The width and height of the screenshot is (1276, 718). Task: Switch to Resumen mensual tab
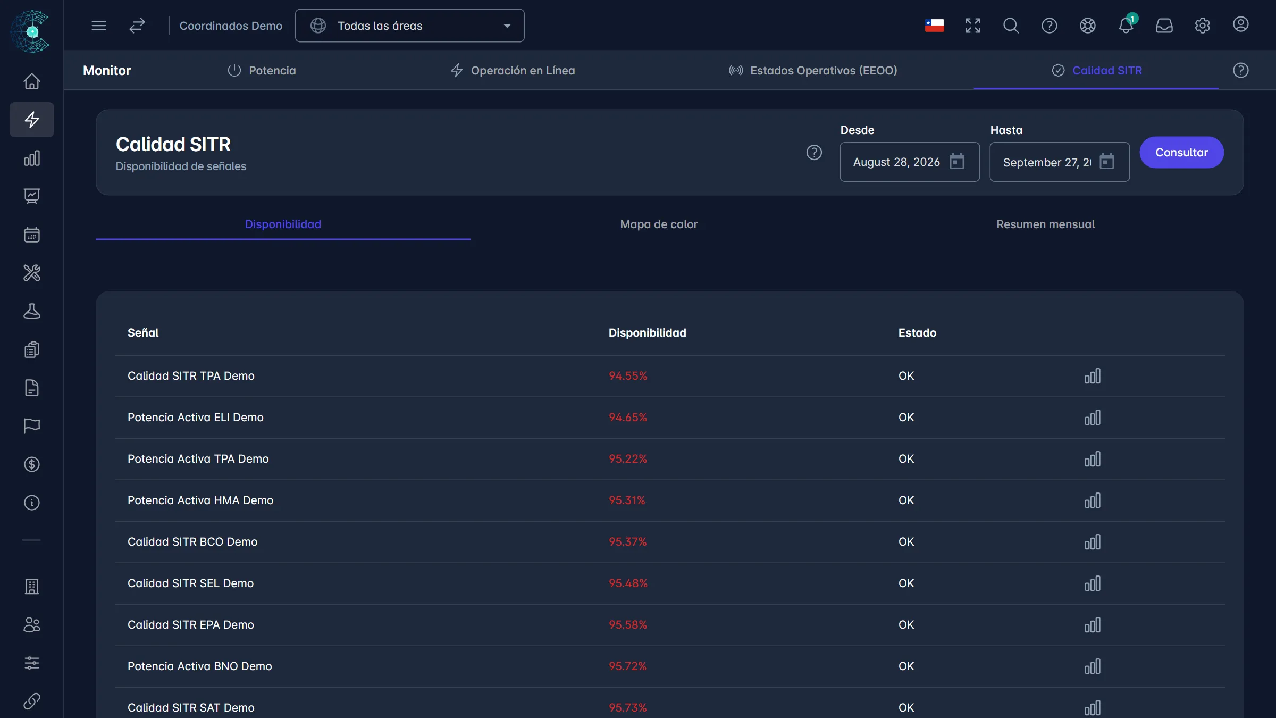[x=1045, y=224]
